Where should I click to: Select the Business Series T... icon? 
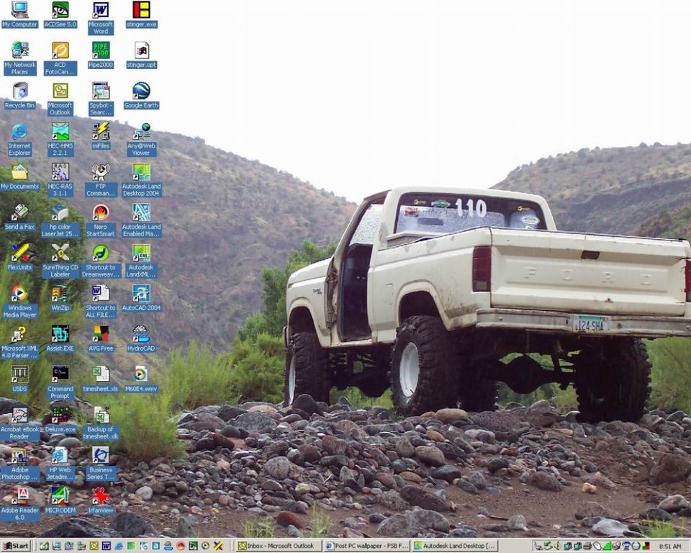pos(101,464)
